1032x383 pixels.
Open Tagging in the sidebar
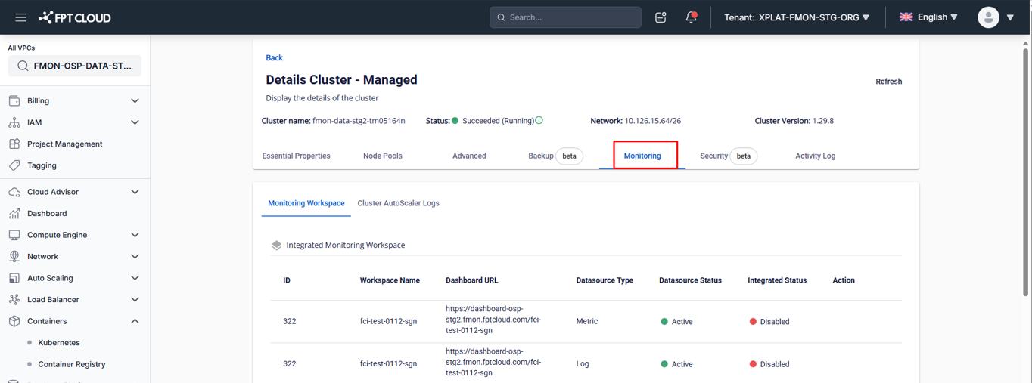(x=42, y=165)
